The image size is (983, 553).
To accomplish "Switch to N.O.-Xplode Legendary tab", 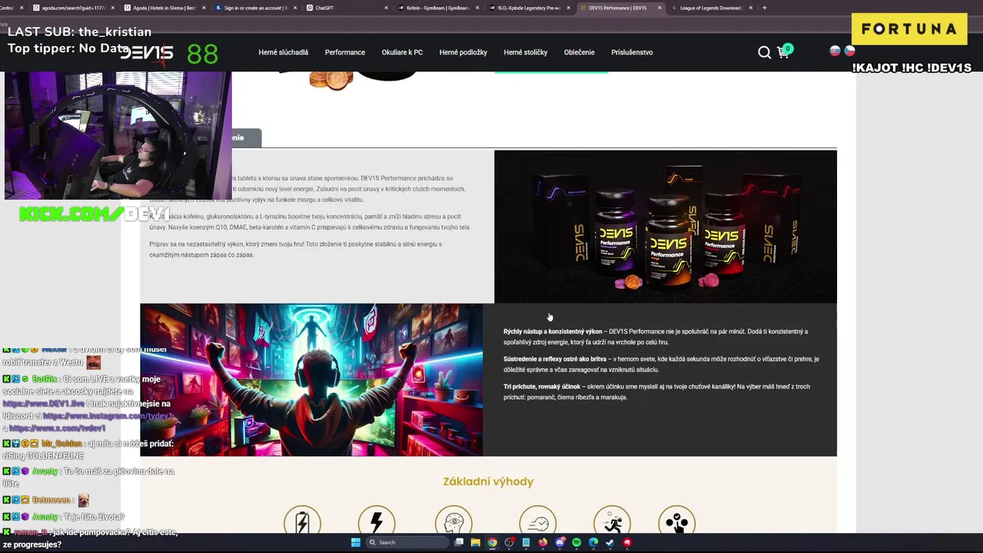I will (529, 8).
